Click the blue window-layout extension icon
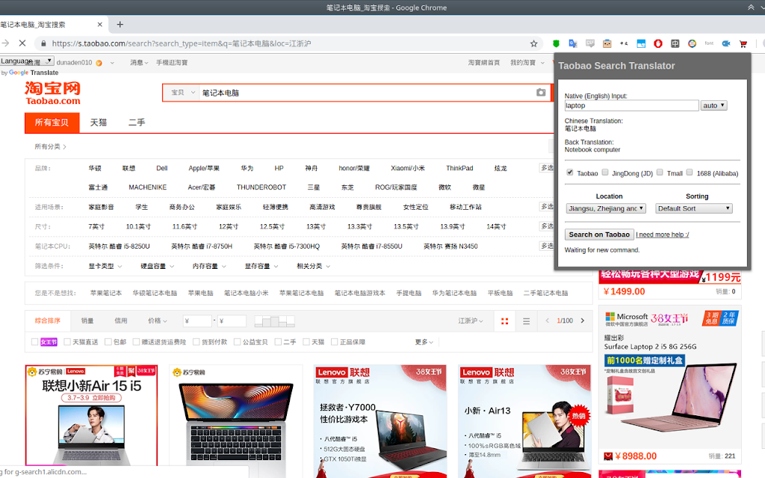 641,43
